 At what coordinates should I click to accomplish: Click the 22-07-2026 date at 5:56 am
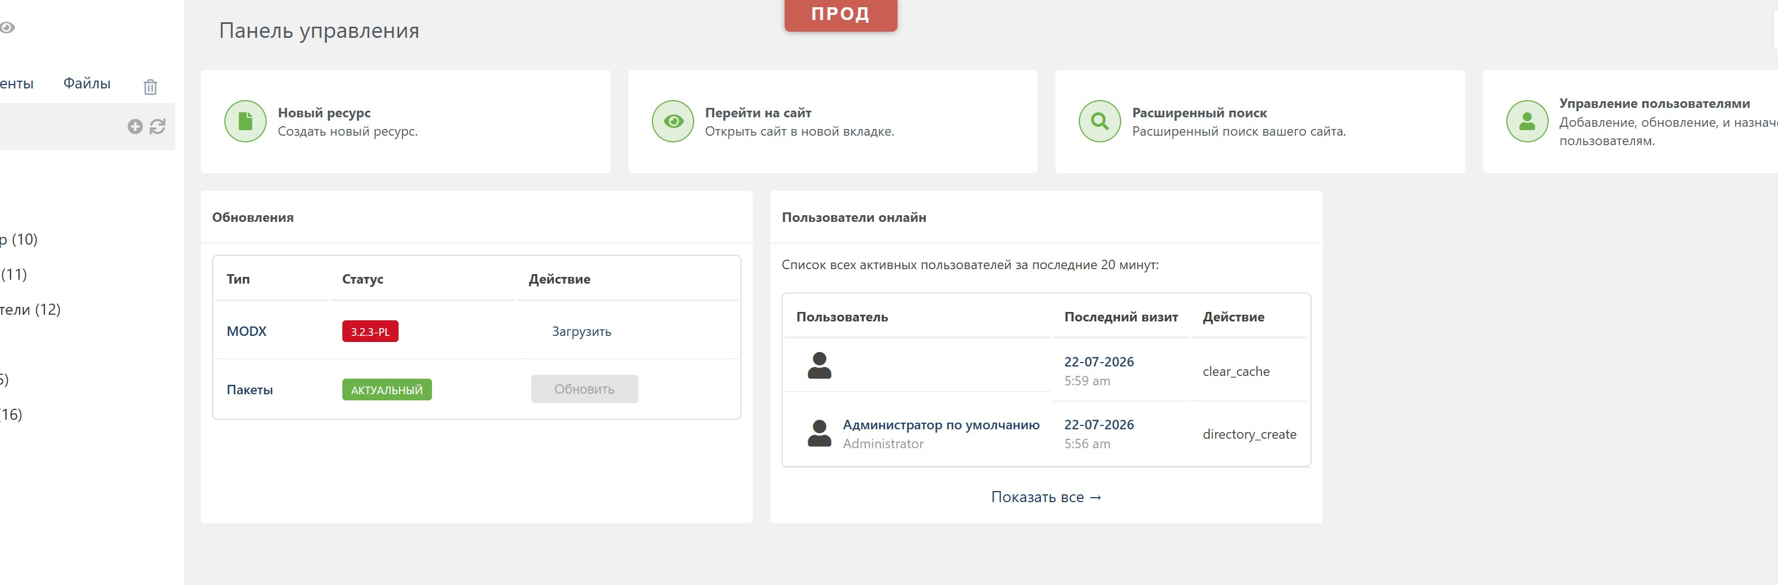click(x=1099, y=424)
